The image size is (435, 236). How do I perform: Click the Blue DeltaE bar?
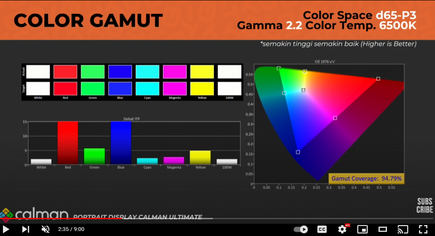click(x=121, y=143)
